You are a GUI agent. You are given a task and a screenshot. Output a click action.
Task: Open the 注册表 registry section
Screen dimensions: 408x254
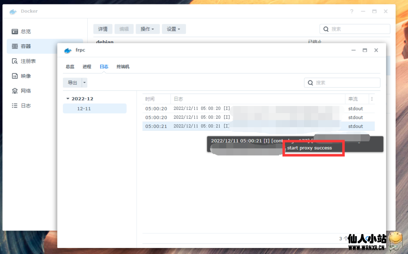(x=28, y=61)
